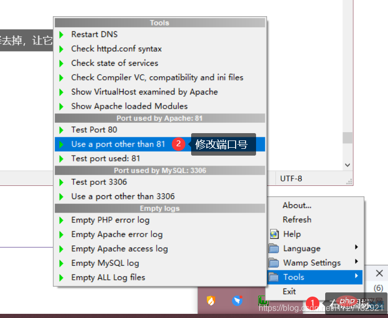Click Test port used: 81
This screenshot has width=388, height=318.
pyautogui.click(x=160, y=158)
